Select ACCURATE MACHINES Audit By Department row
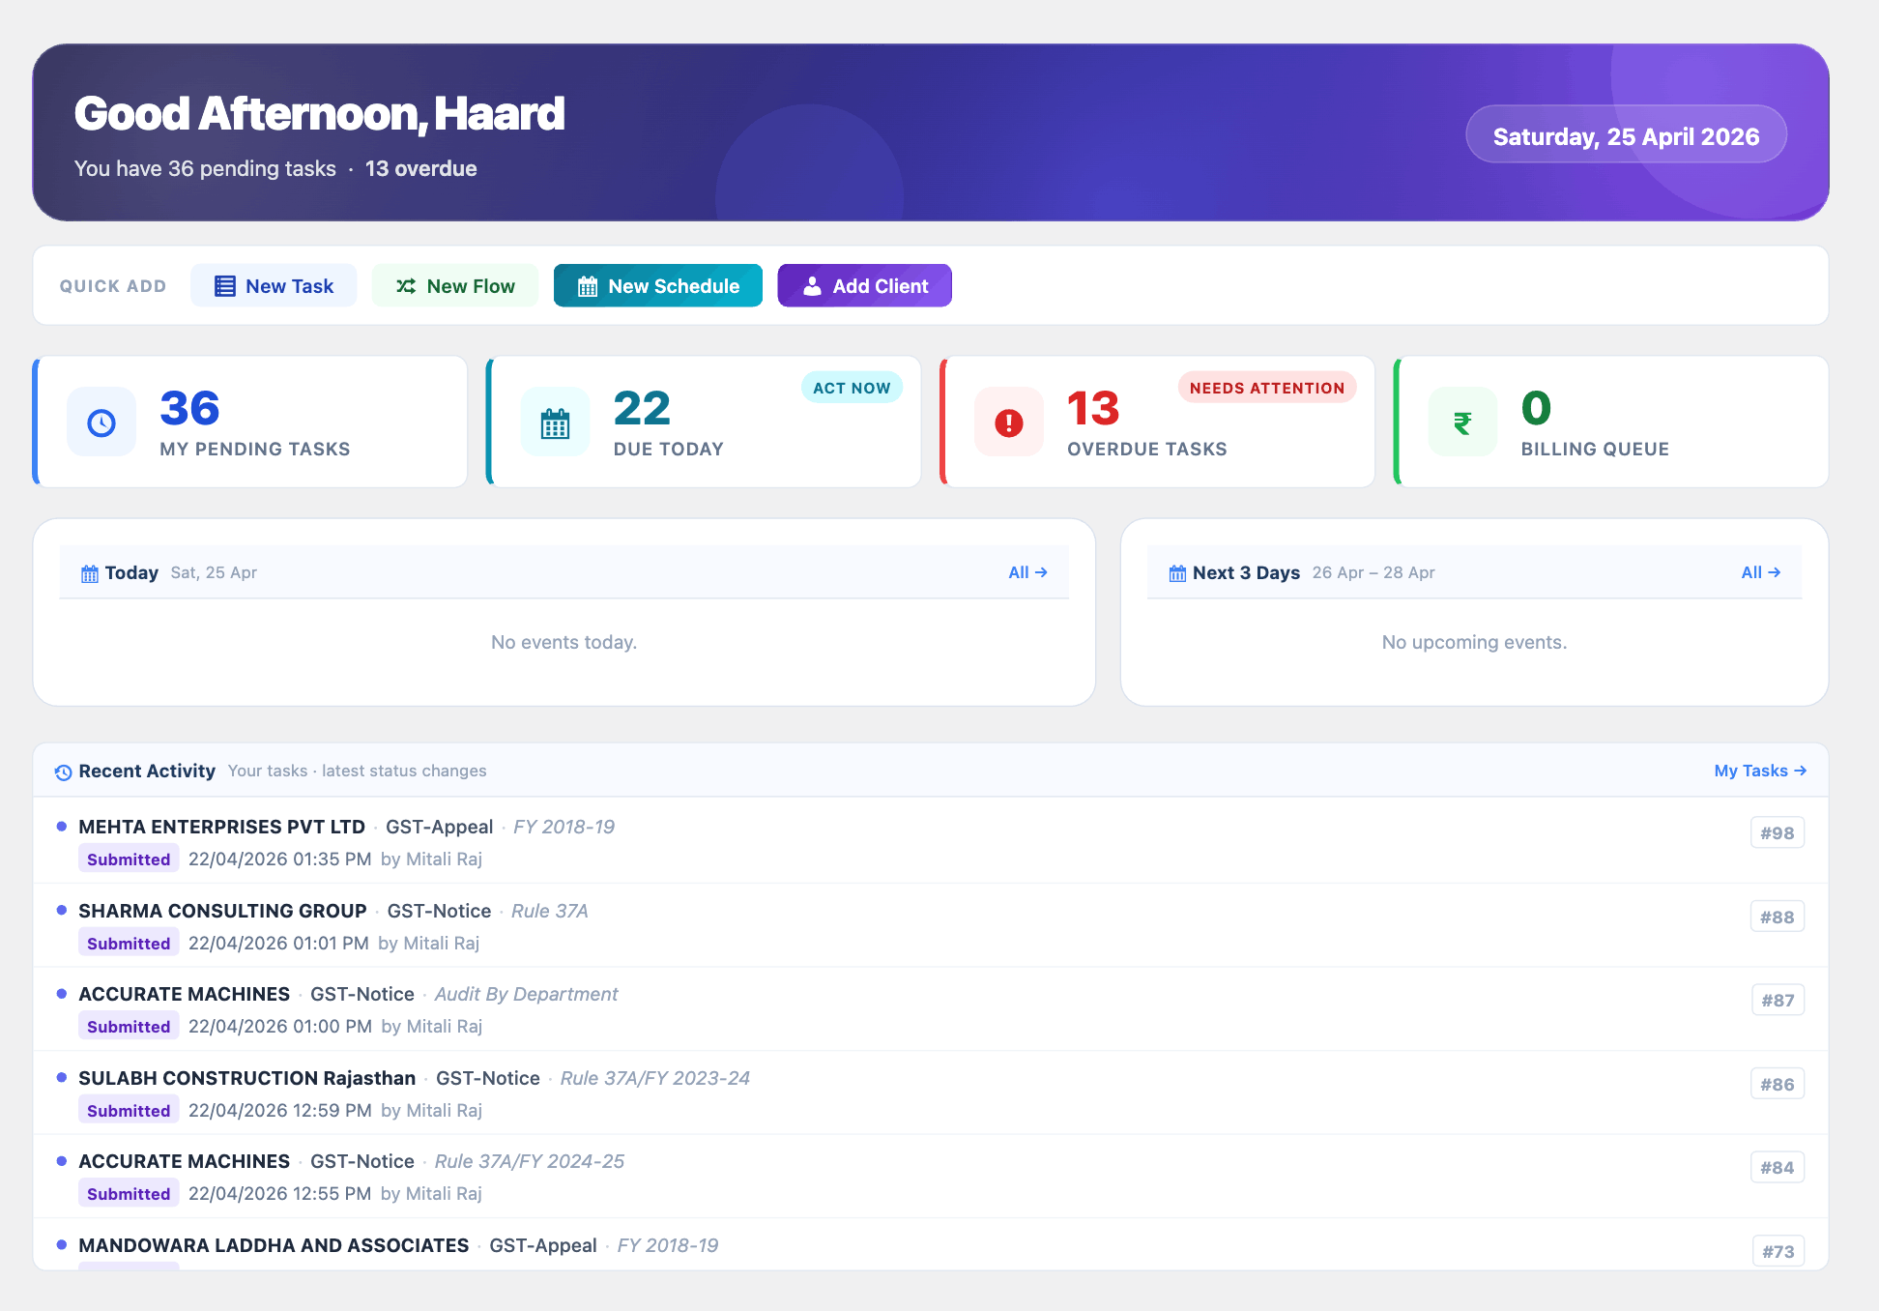 tap(931, 1008)
